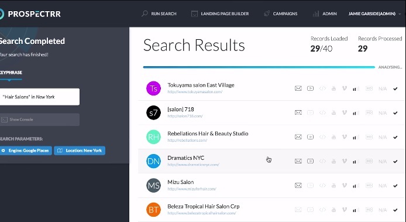Click the email envelope icon for Tokuyama salon
Screen dimensions: 406x222
coord(298,88)
